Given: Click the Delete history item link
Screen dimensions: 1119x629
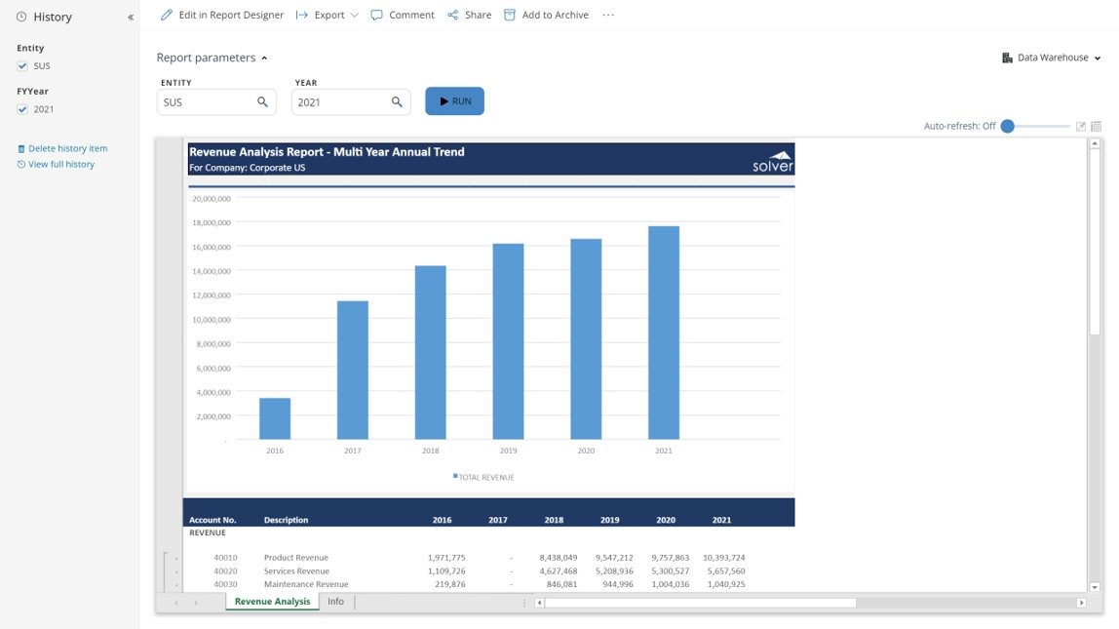Looking at the screenshot, I should tap(67, 148).
